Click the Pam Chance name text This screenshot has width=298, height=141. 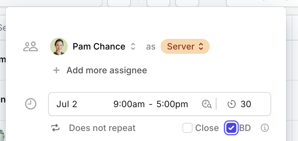pos(99,46)
